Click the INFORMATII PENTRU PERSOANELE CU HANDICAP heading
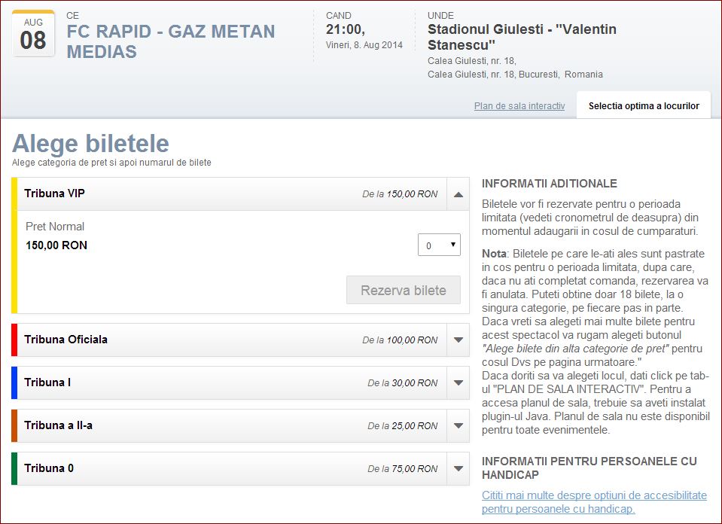Image resolution: width=722 pixels, height=524 pixels. (589, 468)
